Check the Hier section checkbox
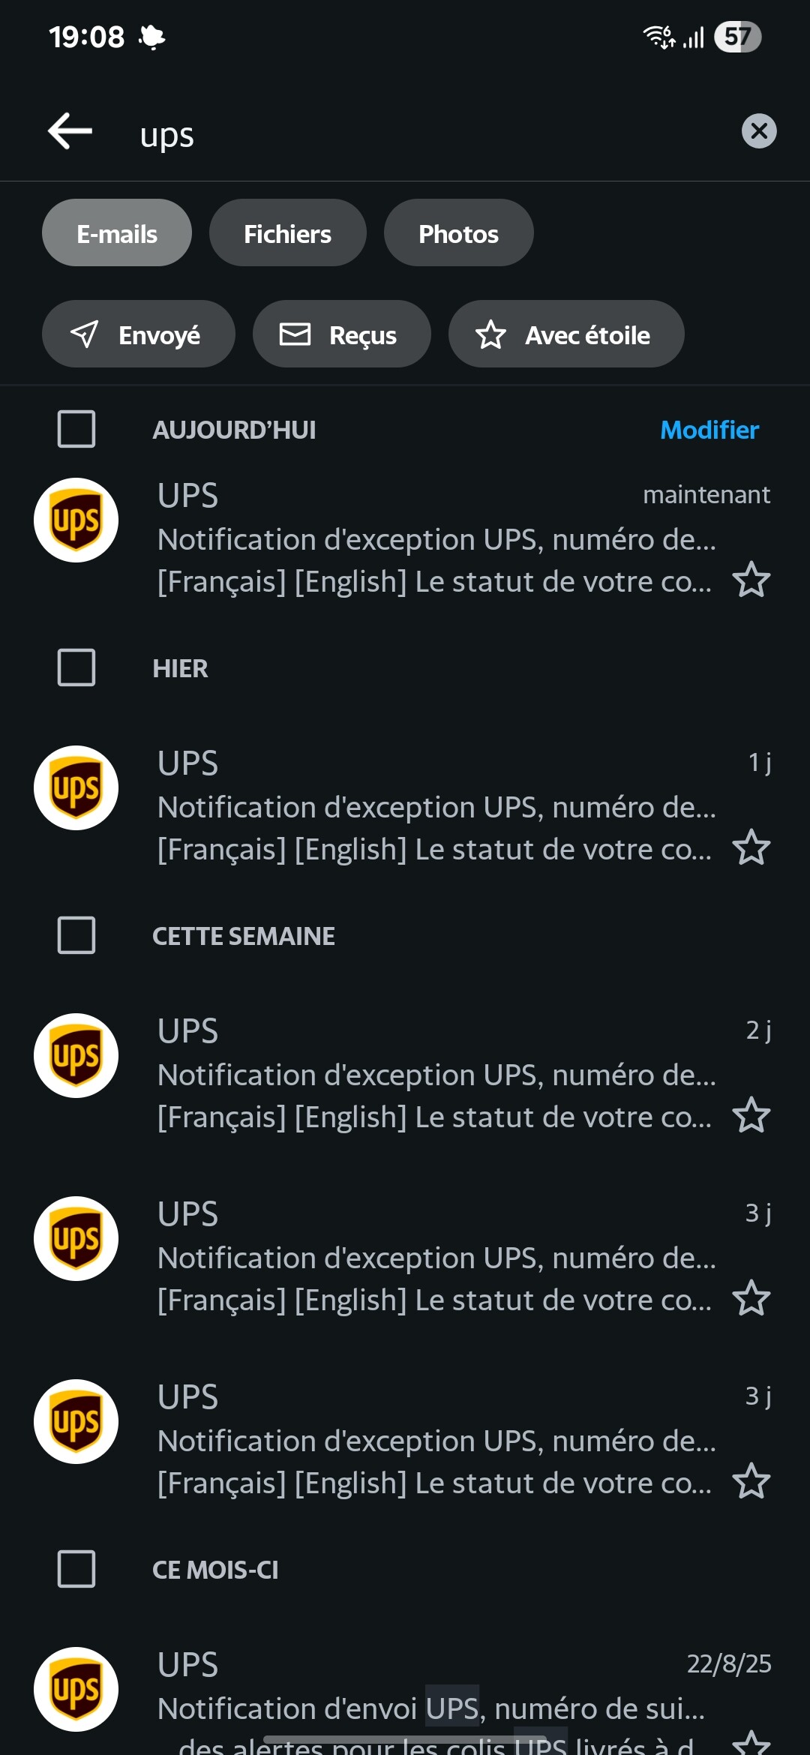The height and width of the screenshot is (1755, 810). pyautogui.click(x=76, y=667)
